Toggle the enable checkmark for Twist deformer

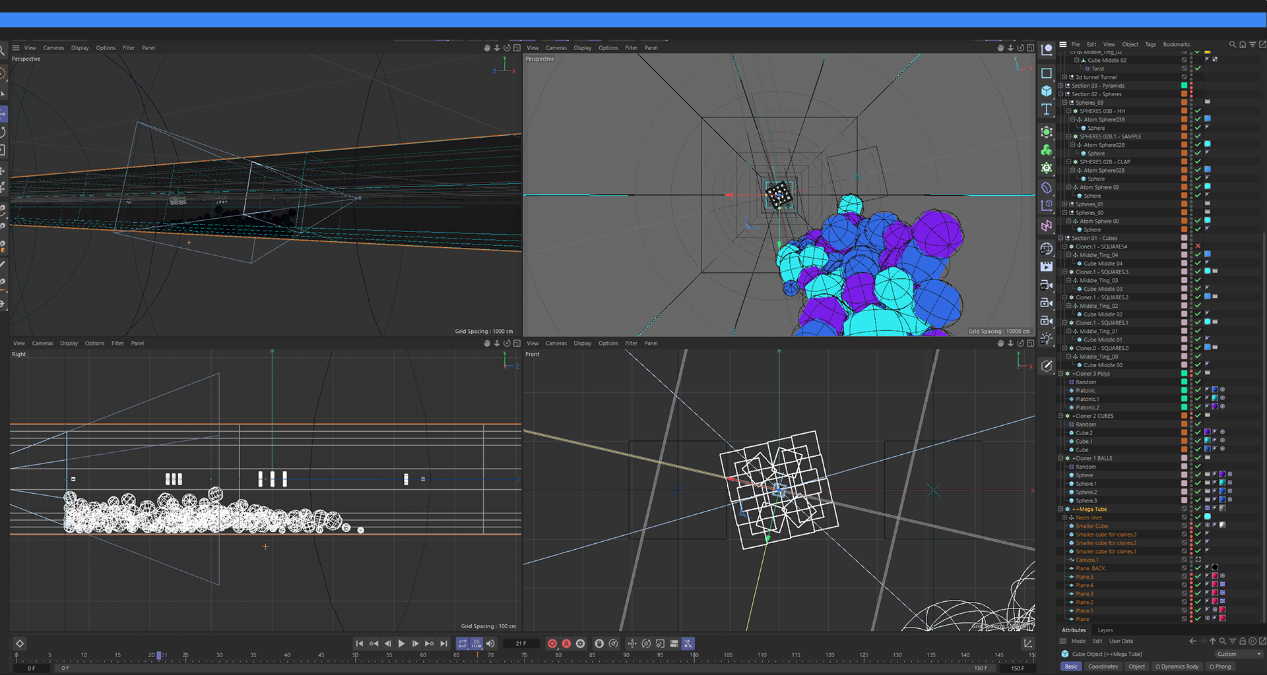[x=1198, y=69]
